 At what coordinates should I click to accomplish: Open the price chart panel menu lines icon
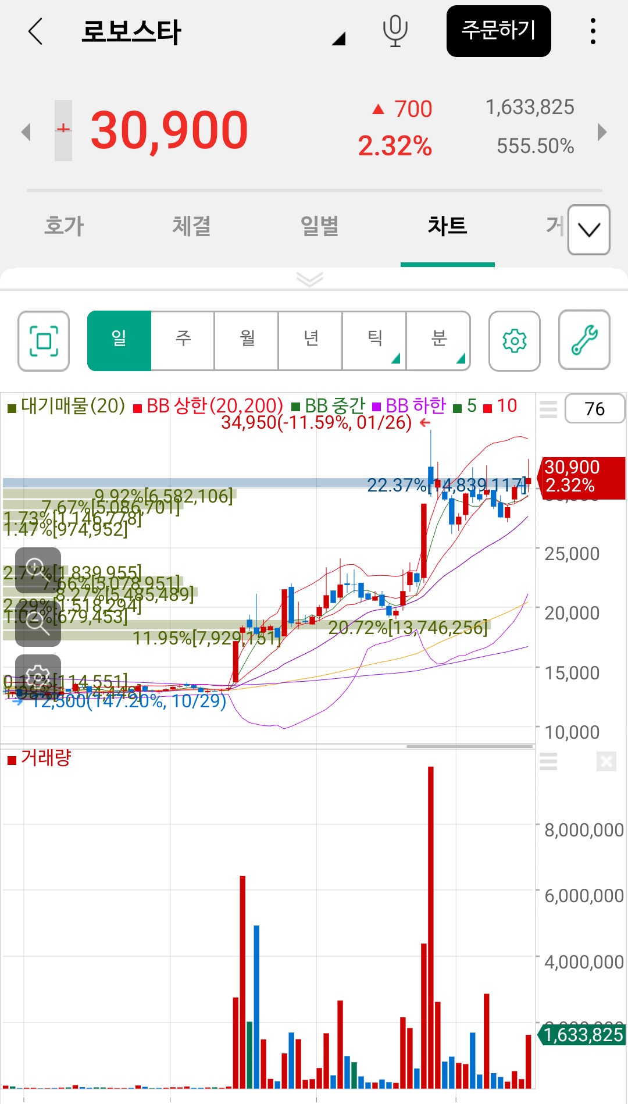(548, 408)
